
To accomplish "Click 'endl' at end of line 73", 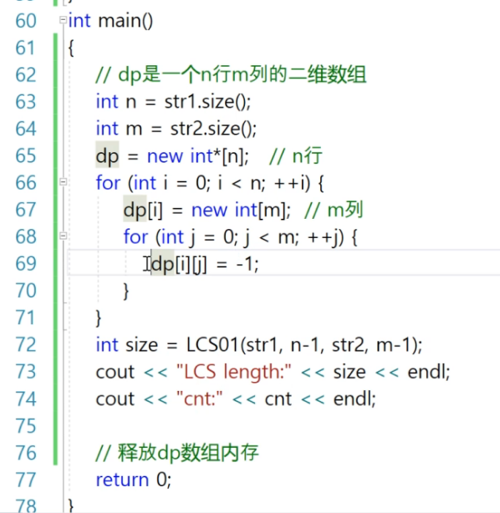I will [x=426, y=372].
